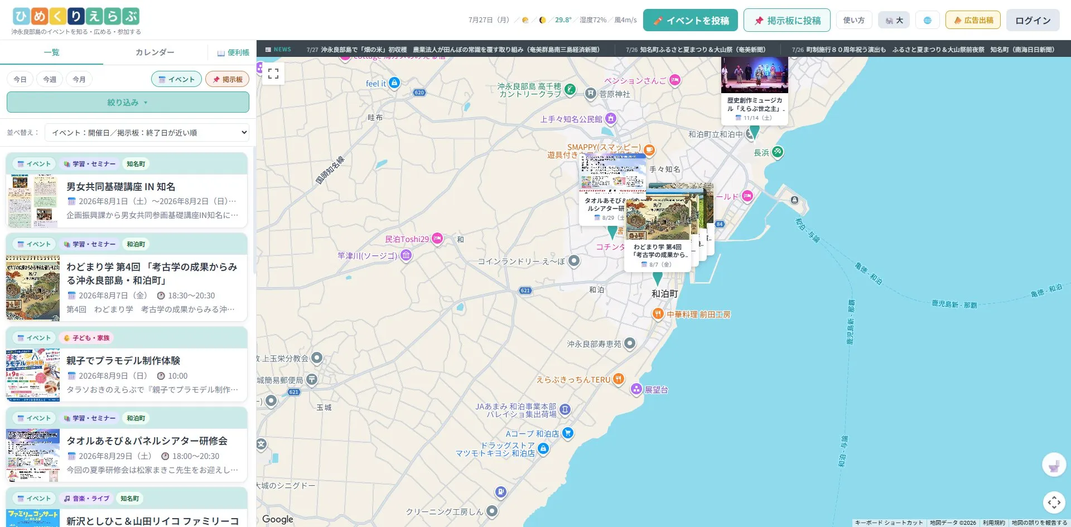Click the 民泊Toshi29 lodging pin
The width and height of the screenshot is (1071, 527).
pos(437,239)
